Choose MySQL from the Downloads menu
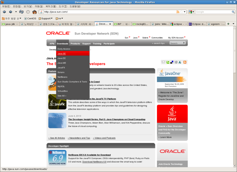The image size is (237, 172). click(73, 86)
